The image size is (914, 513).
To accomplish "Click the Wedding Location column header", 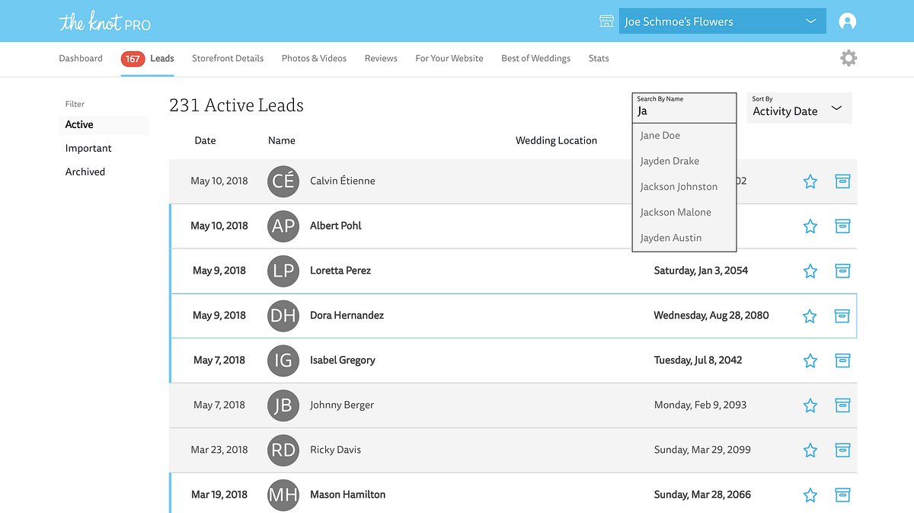I will click(556, 140).
